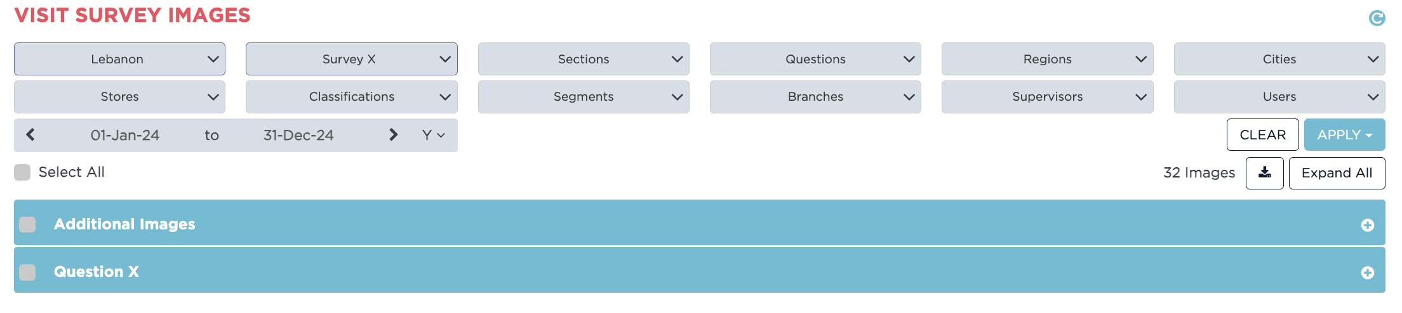
Task: Expand Question X with the plus icon
Action: click(x=1367, y=272)
